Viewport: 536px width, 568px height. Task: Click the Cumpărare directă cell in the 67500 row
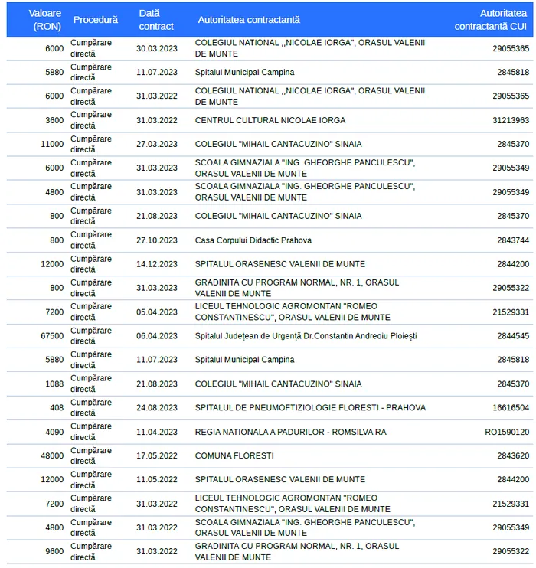(x=91, y=336)
